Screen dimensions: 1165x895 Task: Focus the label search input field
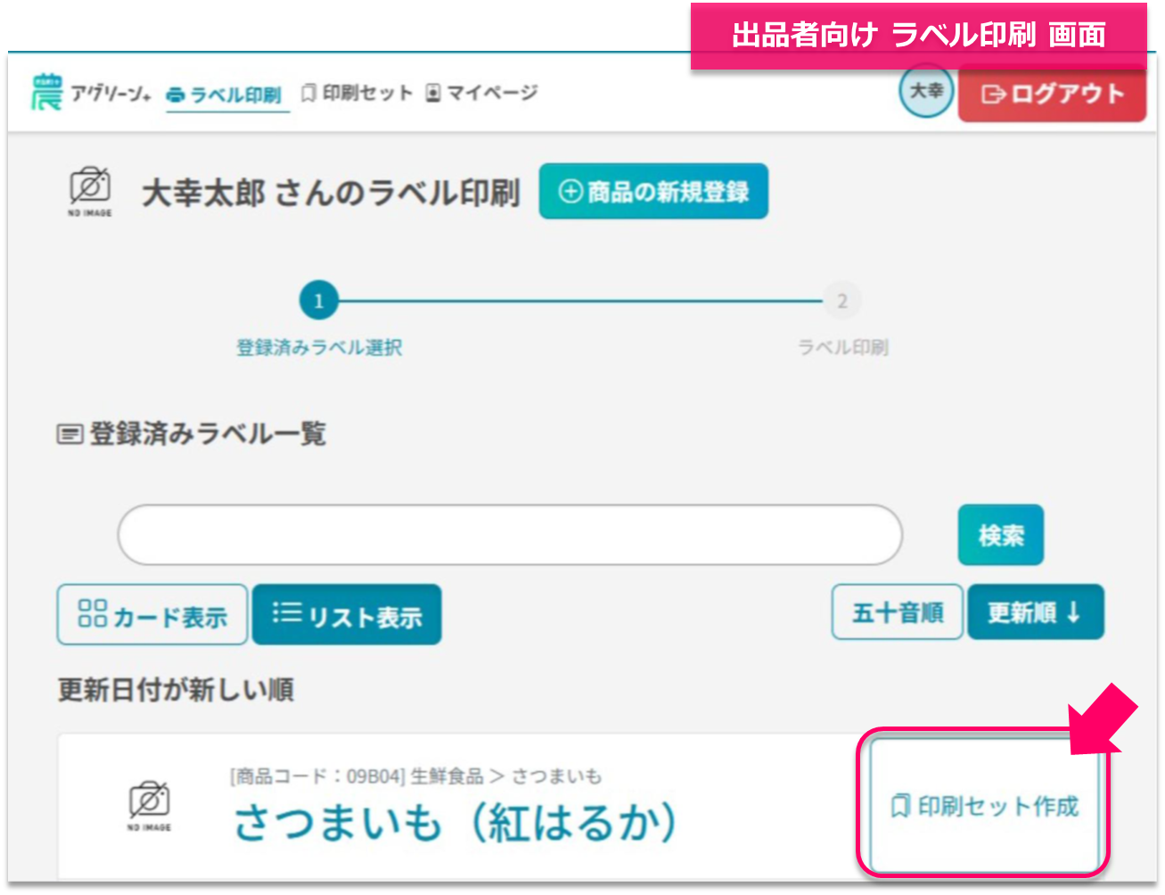[510, 535]
